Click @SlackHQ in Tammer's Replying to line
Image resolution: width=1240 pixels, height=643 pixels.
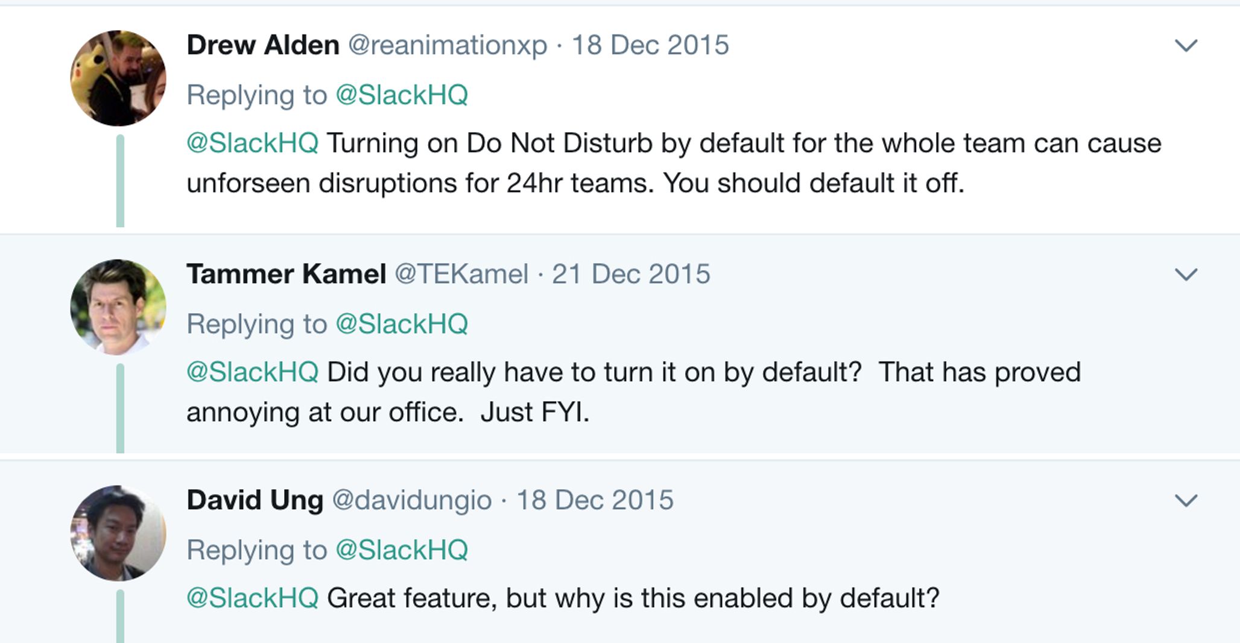click(402, 325)
